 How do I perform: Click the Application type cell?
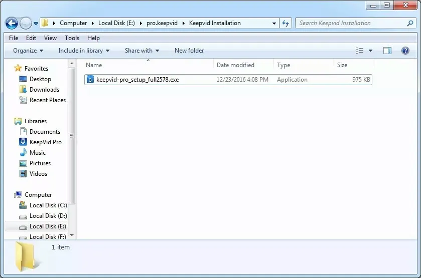[x=292, y=80]
